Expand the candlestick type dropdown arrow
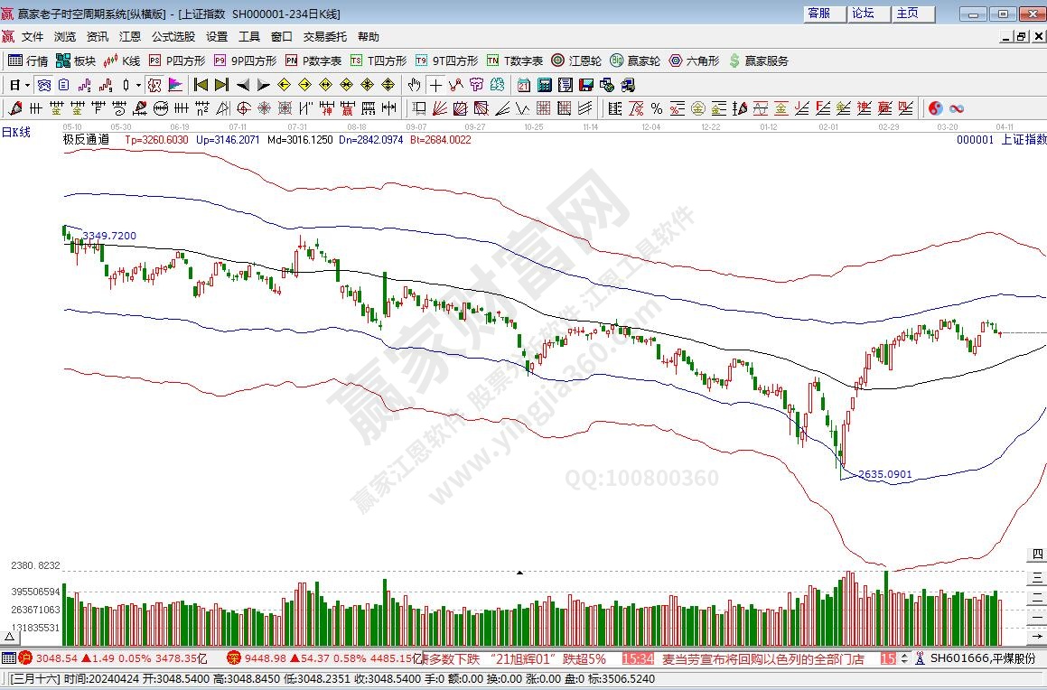The height and width of the screenshot is (690, 1047). 138,85
